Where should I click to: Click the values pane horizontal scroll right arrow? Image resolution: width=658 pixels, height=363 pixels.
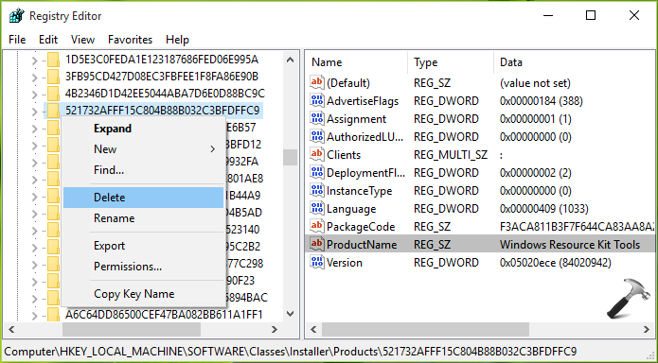[647, 330]
